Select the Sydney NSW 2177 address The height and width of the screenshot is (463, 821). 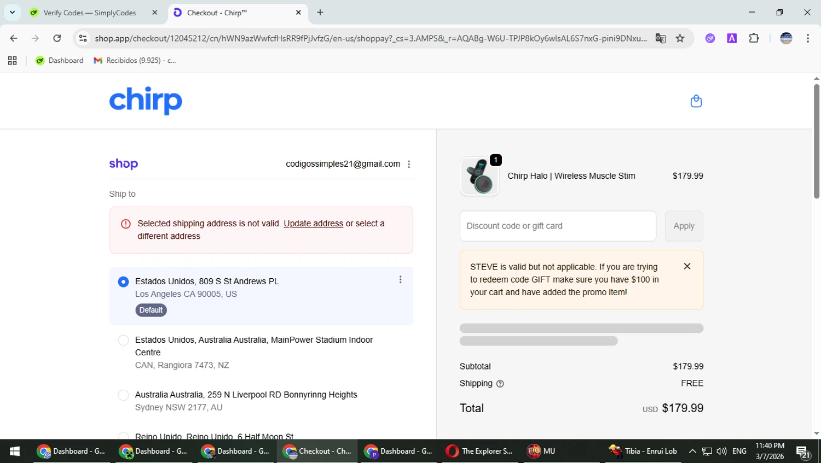coord(124,395)
